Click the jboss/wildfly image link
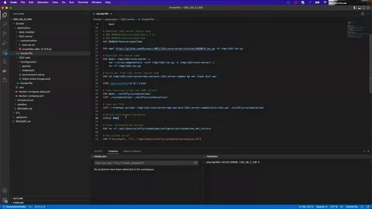The height and width of the screenshot is (209, 372). tap(119, 84)
